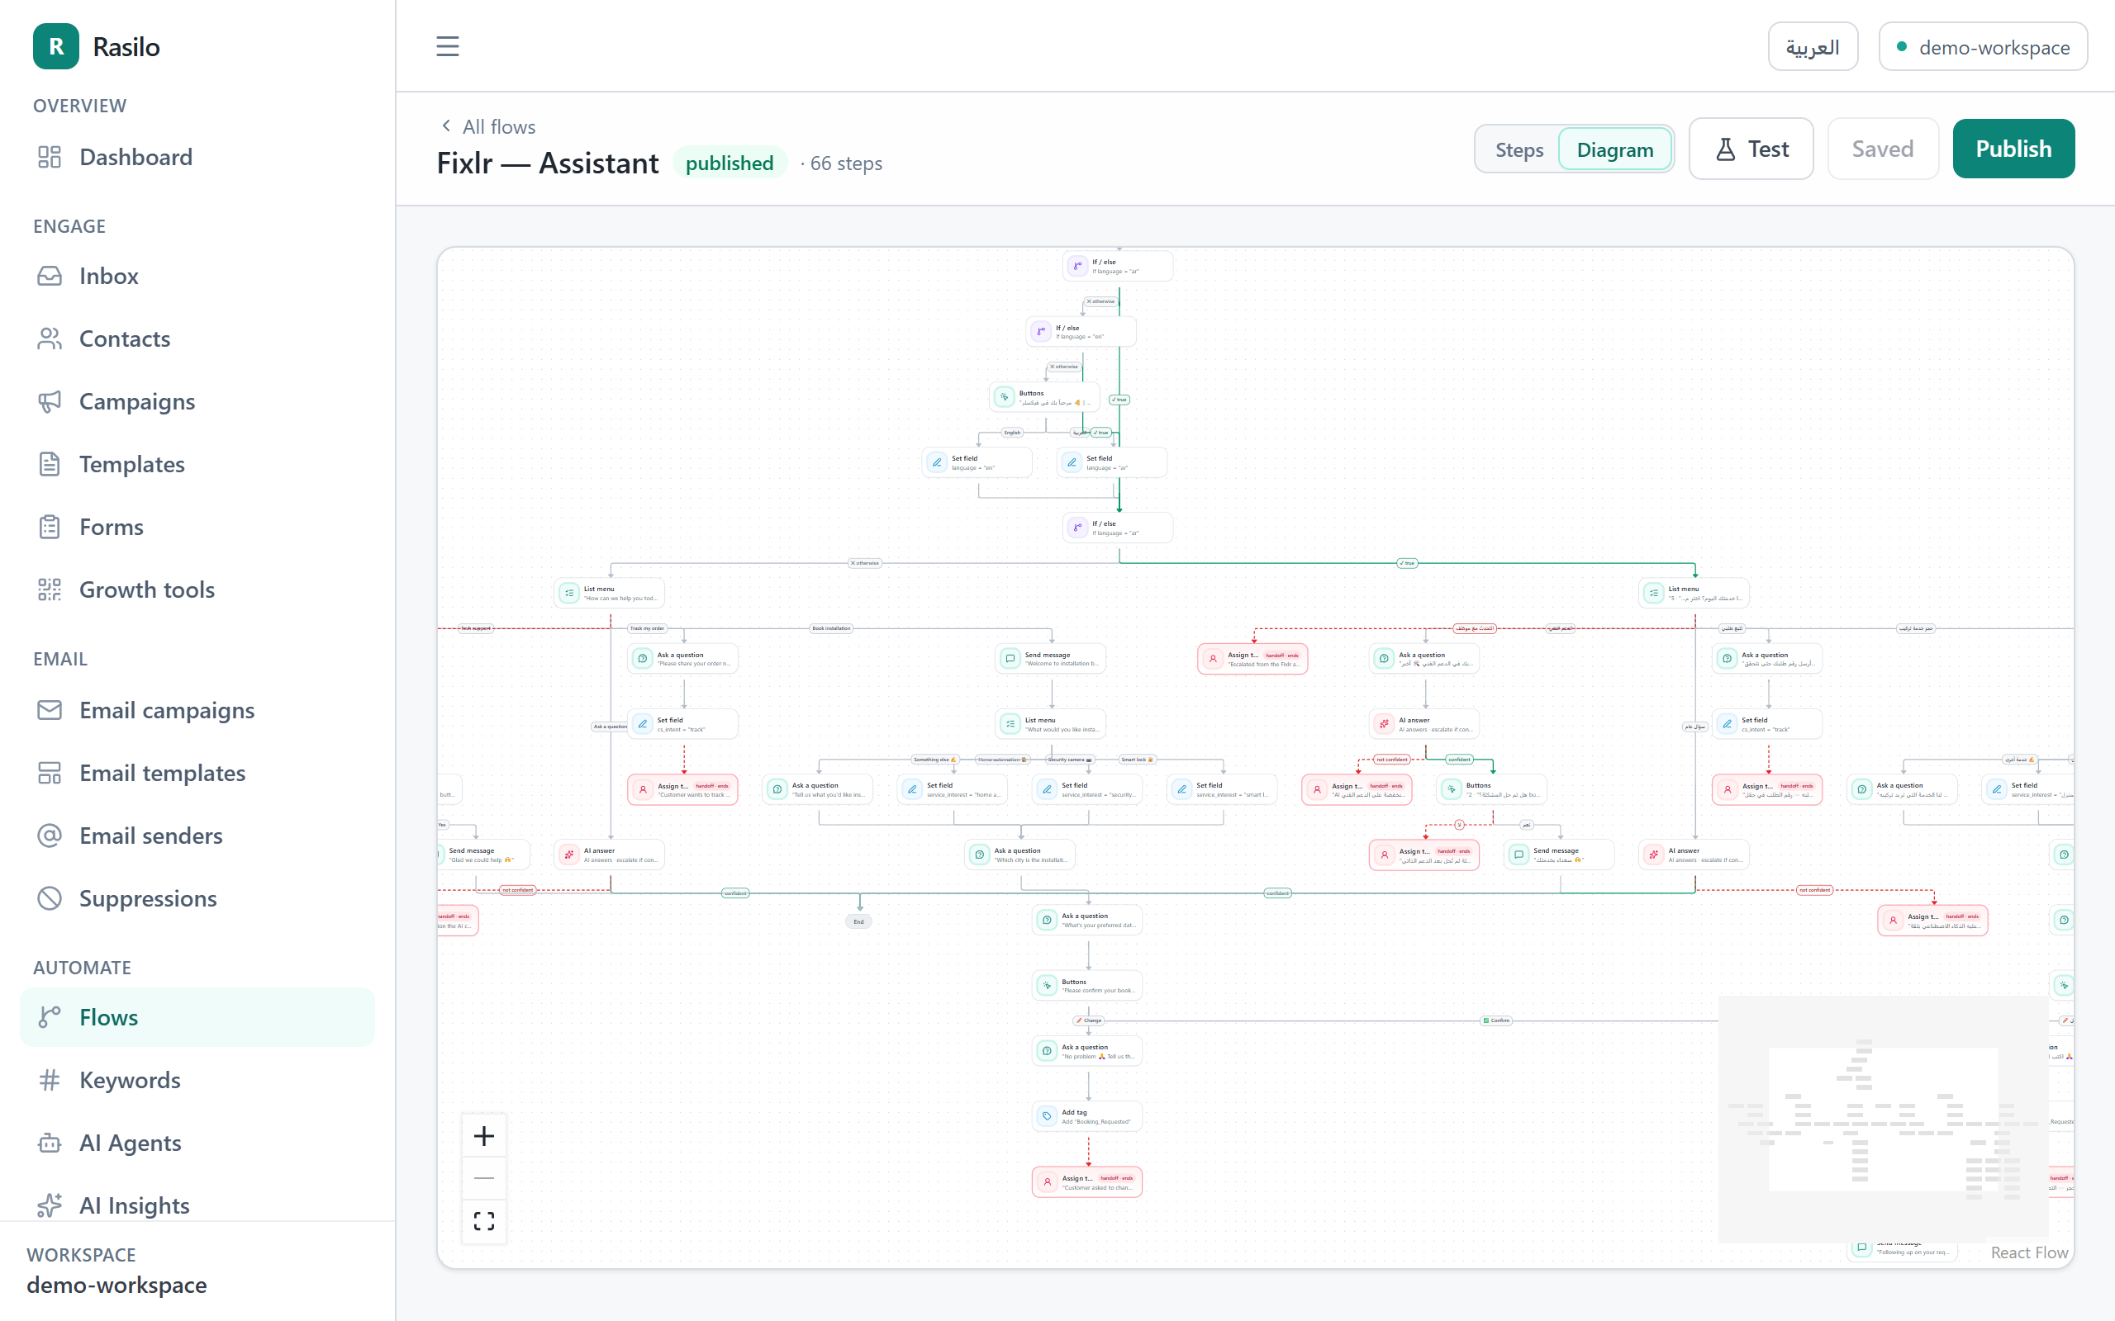Open the Suppressions page
The width and height of the screenshot is (2115, 1321).
coord(197,899)
